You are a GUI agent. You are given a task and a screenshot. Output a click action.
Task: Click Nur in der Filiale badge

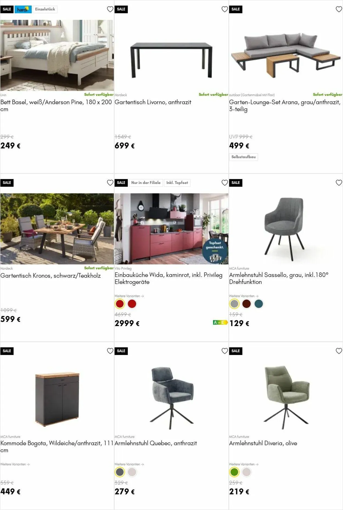[x=146, y=183]
